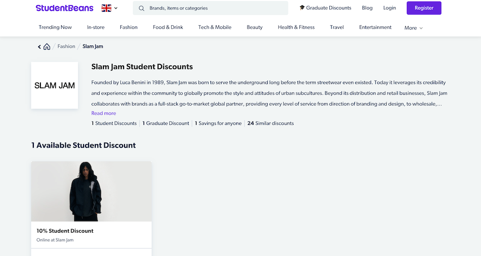Click the search magnifier icon
Image resolution: width=481 pixels, height=256 pixels.
point(141,8)
